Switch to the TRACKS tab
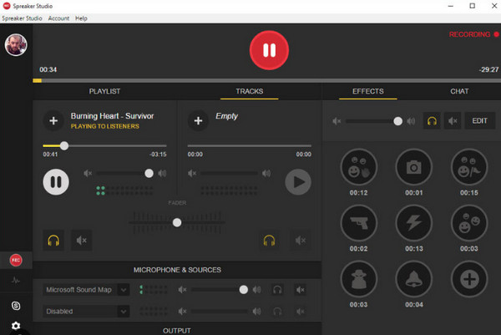Screen dimensions: 501x335 (249, 91)
